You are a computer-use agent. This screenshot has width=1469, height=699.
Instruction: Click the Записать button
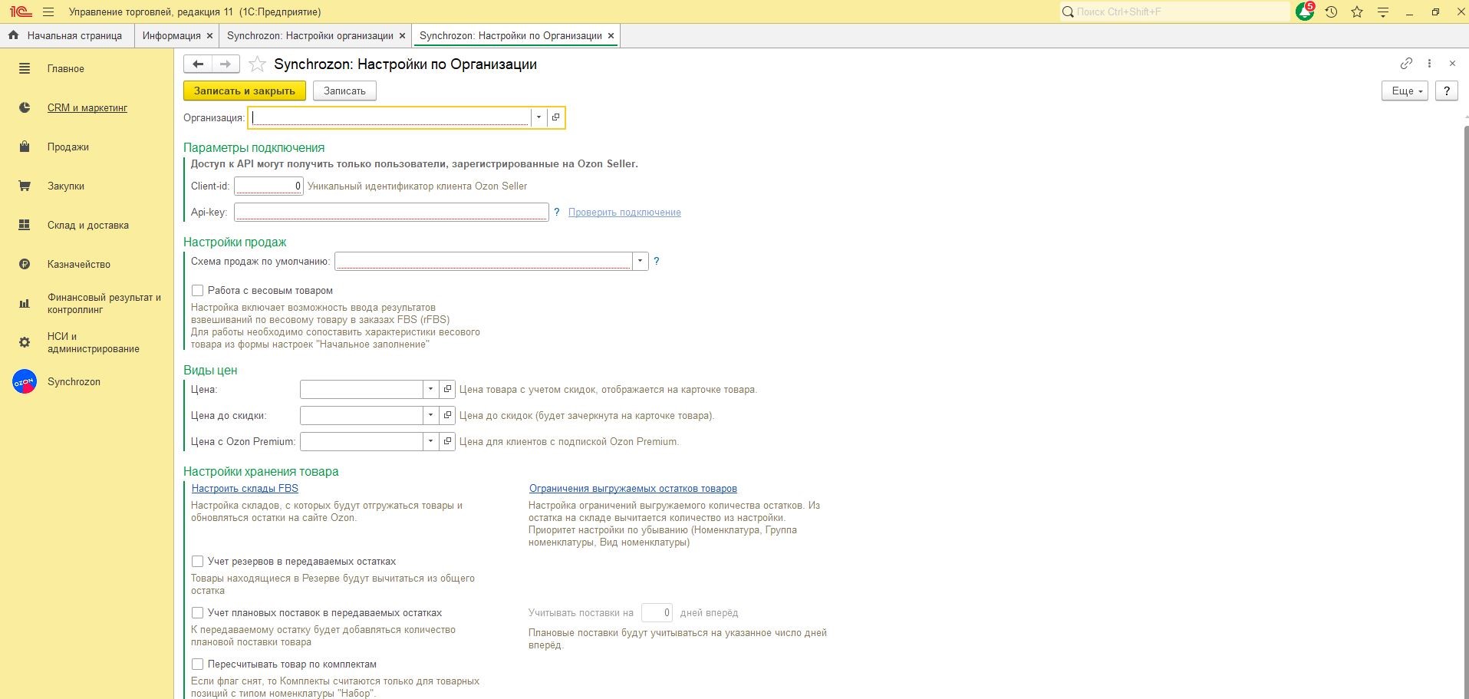click(344, 91)
